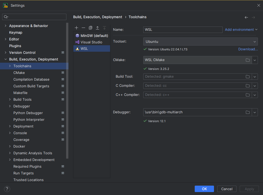
Task: Click project-level icon next to Deployment
Action: coord(63,126)
